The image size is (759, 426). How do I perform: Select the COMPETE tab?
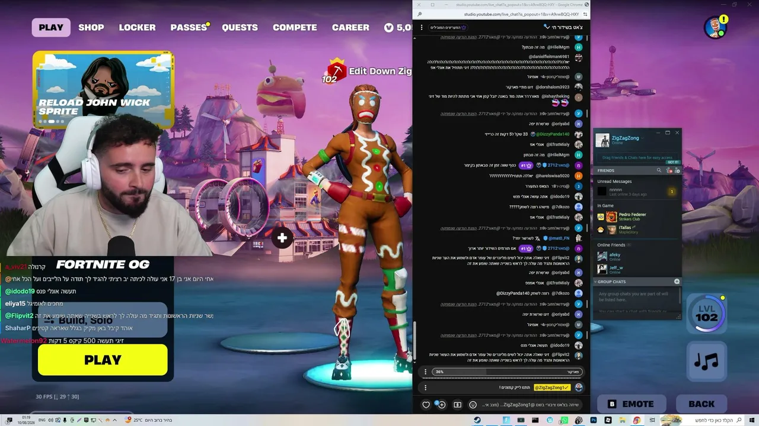(x=295, y=27)
